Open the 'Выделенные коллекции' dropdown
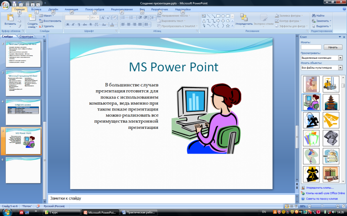This screenshot has width=347, height=216. pos(340,58)
